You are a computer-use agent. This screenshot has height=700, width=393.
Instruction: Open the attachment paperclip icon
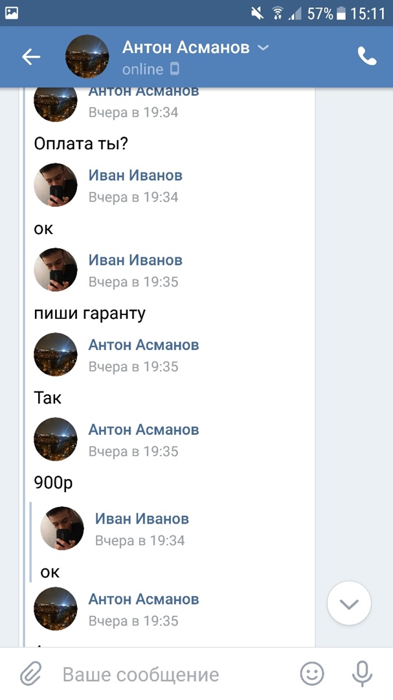31,674
